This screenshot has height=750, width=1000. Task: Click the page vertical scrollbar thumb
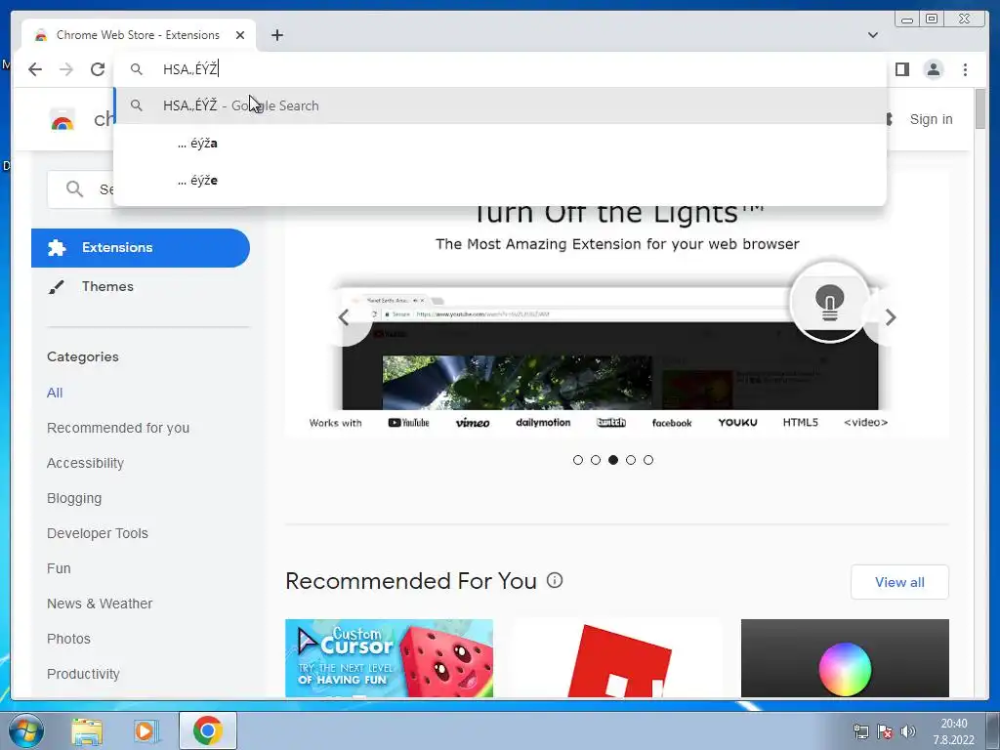coord(980,108)
